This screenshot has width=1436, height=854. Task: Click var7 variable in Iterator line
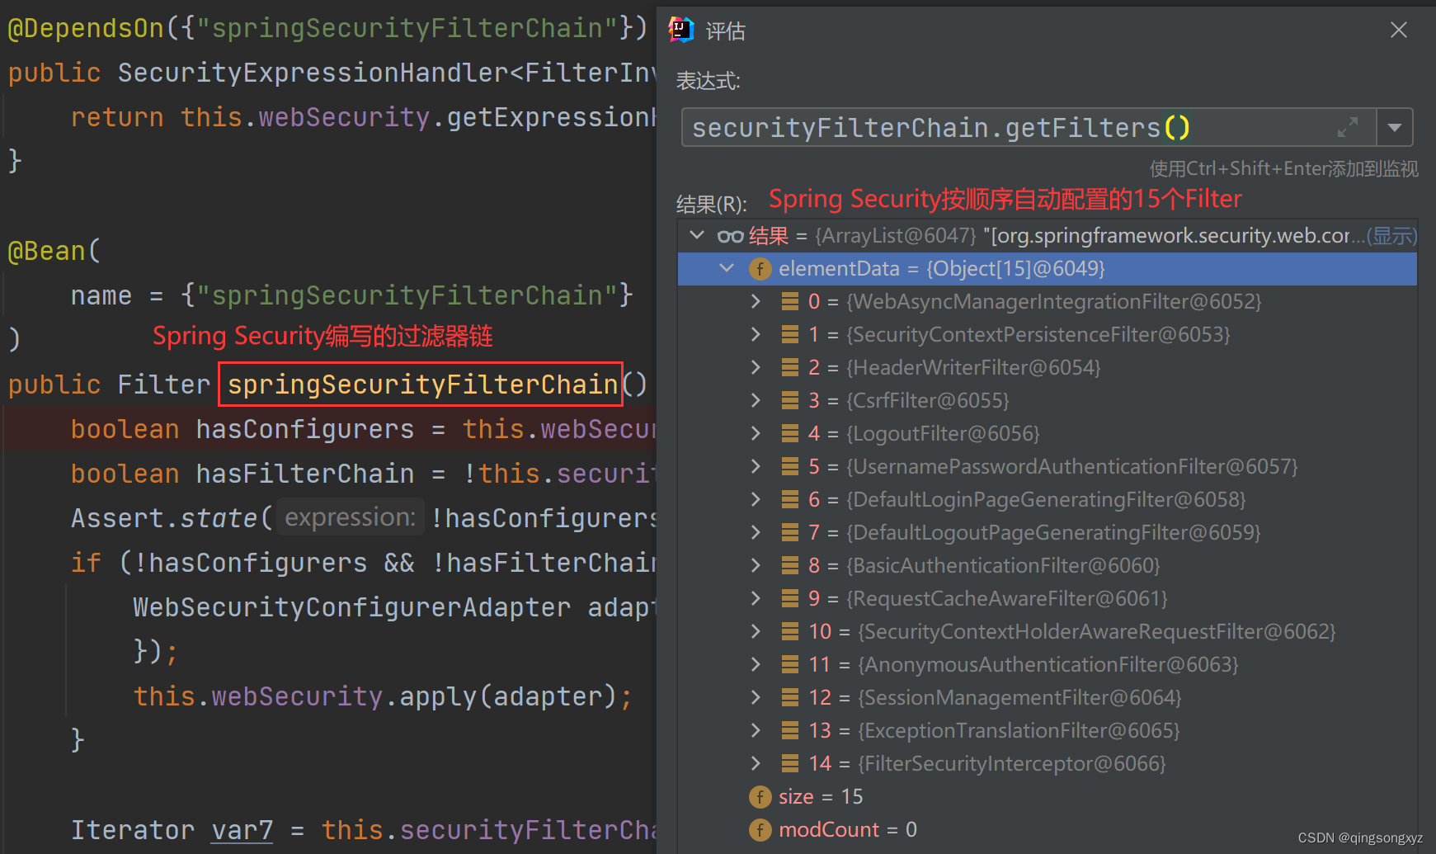242,830
